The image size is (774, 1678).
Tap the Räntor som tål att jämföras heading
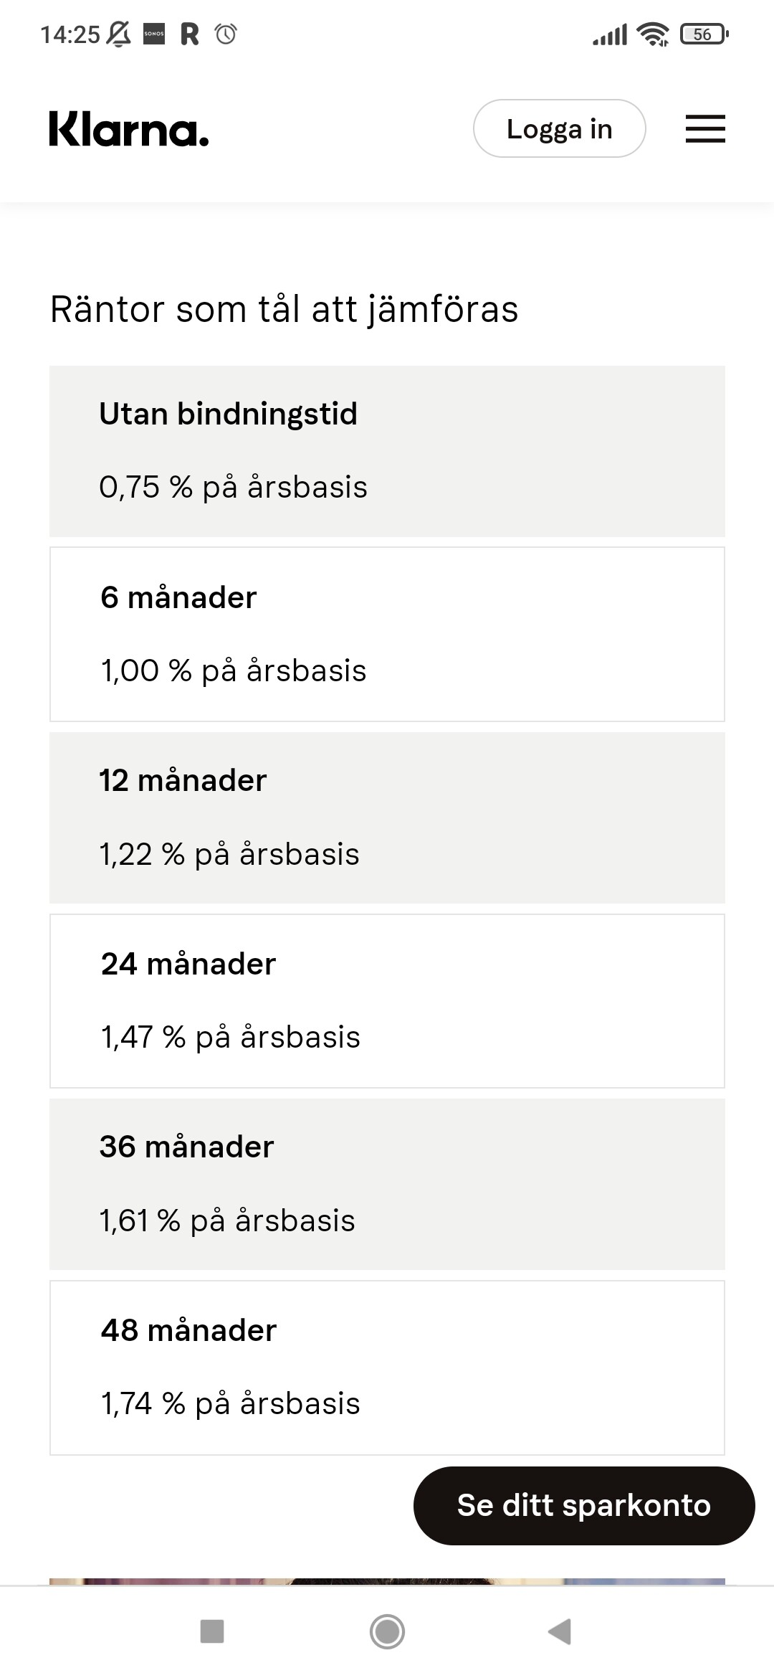click(284, 310)
